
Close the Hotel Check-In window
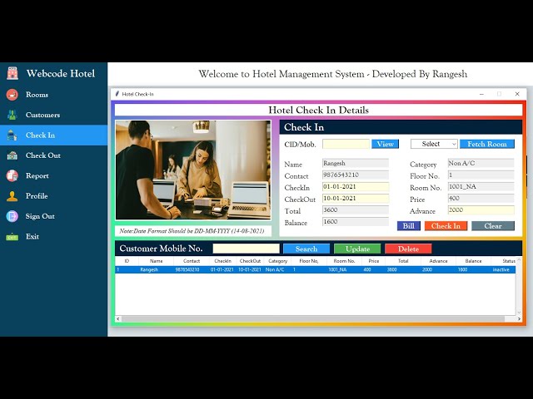517,94
